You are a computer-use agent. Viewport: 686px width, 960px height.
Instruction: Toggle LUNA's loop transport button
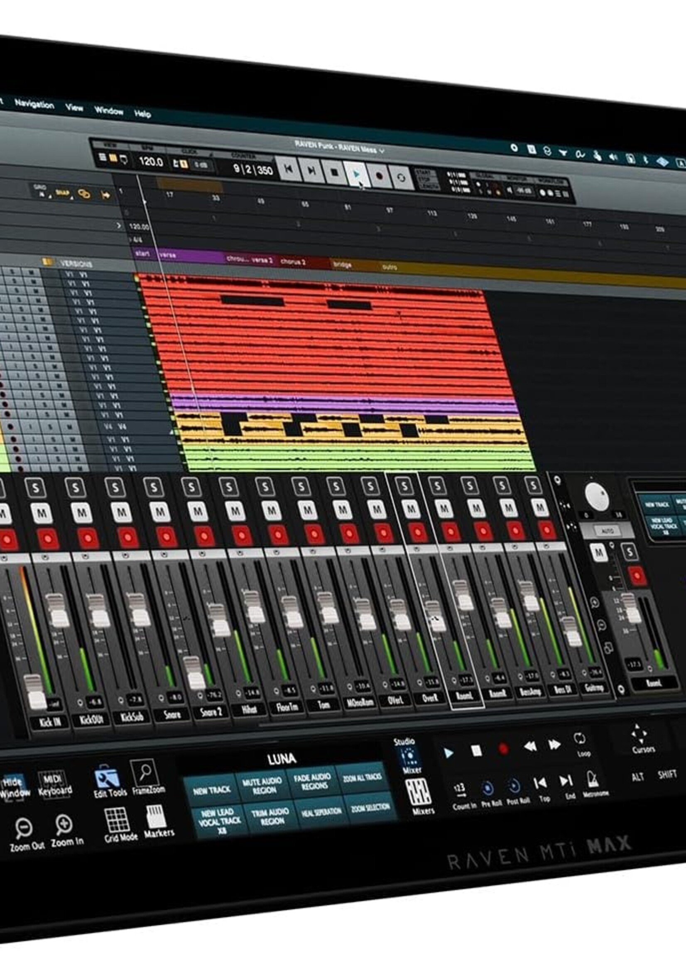(x=401, y=178)
